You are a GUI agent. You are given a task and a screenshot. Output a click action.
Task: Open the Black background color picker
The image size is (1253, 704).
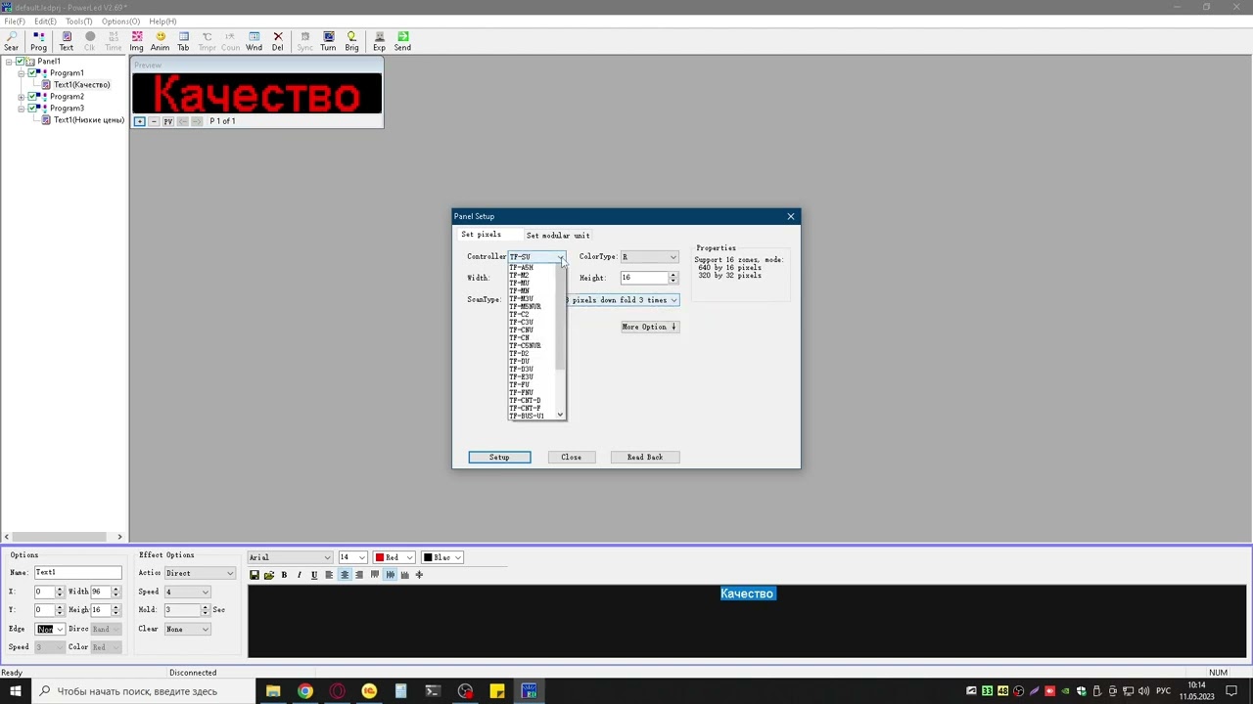[442, 557]
